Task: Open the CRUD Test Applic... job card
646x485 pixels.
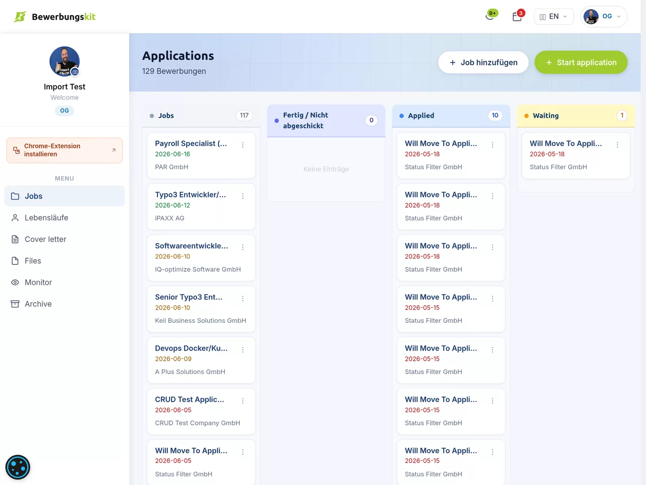Action: (201, 411)
